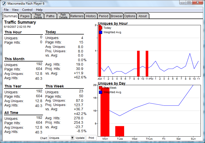Switch to the Summary tab
Viewport: 205px width, 143px height.
click(11, 16)
